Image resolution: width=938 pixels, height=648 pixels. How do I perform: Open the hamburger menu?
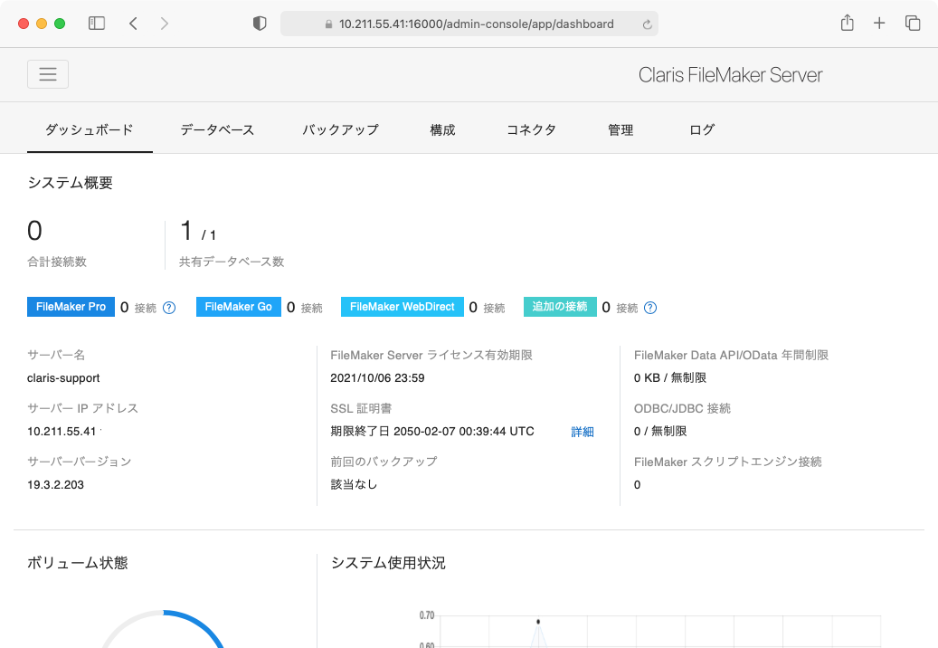click(47, 73)
